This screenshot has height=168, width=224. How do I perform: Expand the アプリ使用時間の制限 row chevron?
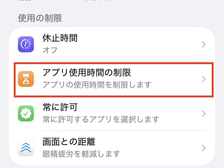click(x=204, y=79)
